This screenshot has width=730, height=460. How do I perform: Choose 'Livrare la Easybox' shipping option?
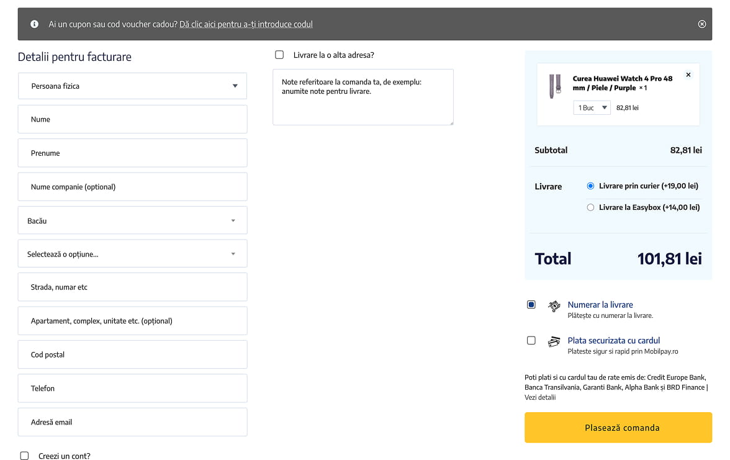(x=590, y=207)
